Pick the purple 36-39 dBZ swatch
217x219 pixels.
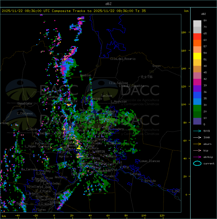(x=197, y=89)
